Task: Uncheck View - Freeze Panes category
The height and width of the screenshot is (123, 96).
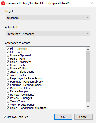Action: point(8,105)
